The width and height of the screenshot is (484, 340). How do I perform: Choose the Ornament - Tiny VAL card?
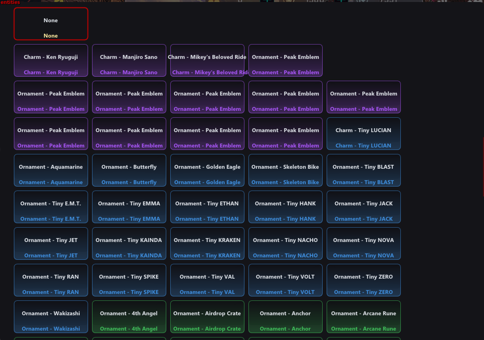coord(207,281)
